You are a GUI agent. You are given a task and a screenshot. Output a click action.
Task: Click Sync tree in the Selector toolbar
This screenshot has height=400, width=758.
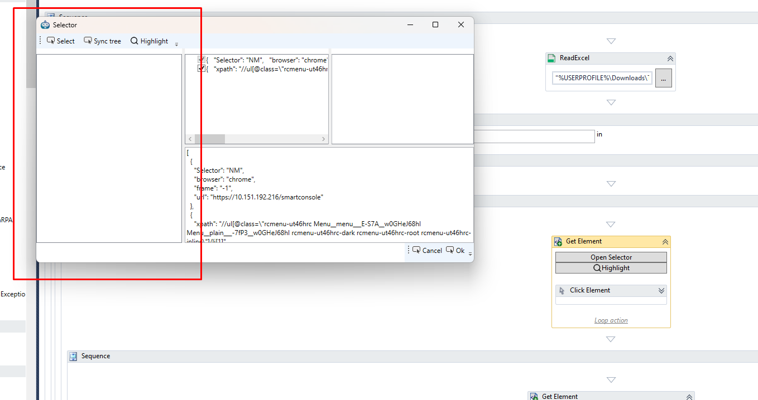coord(102,41)
